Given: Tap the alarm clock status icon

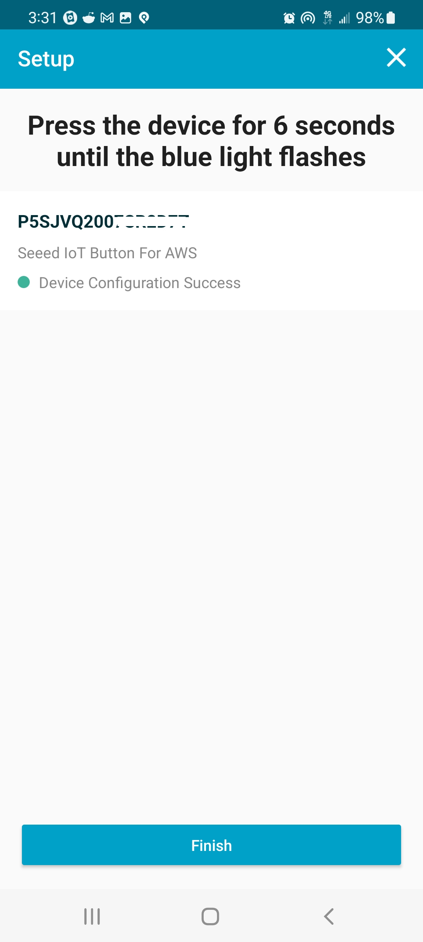Looking at the screenshot, I should (x=289, y=18).
